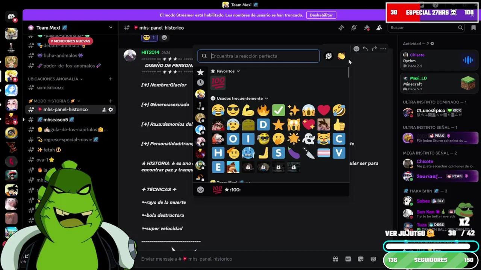This screenshot has width=481, height=270.
Task: Collapse the UBICACIONES ANOMALÍA category
Action: tap(55, 79)
